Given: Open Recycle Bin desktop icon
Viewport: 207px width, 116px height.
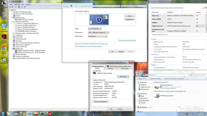Looking at the screenshot, I should (4, 15).
